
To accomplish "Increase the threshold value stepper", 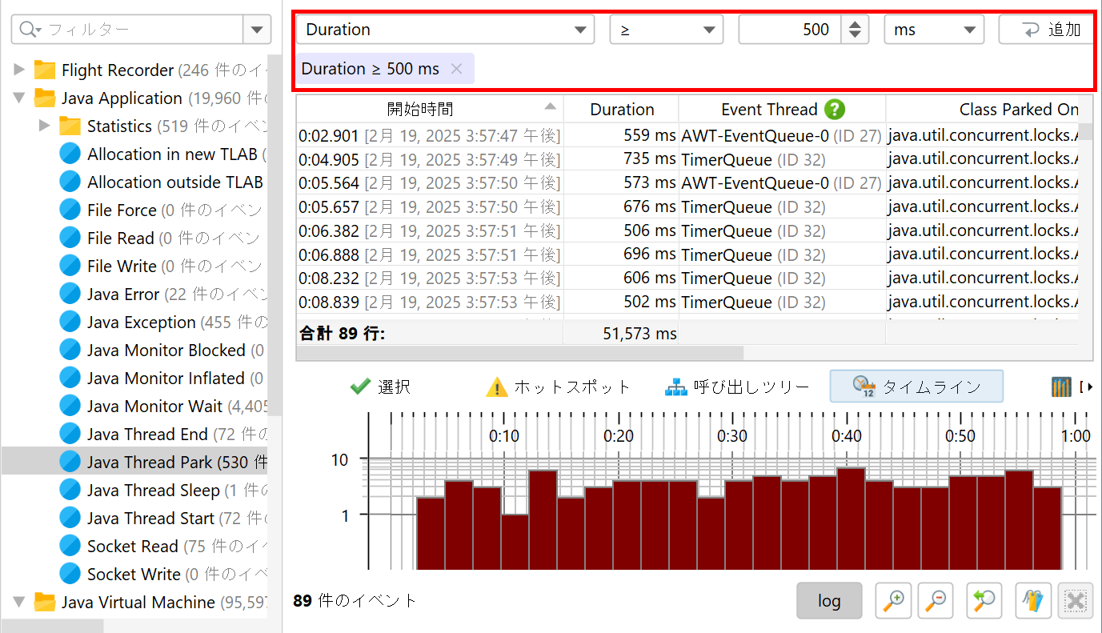I will coord(855,24).
